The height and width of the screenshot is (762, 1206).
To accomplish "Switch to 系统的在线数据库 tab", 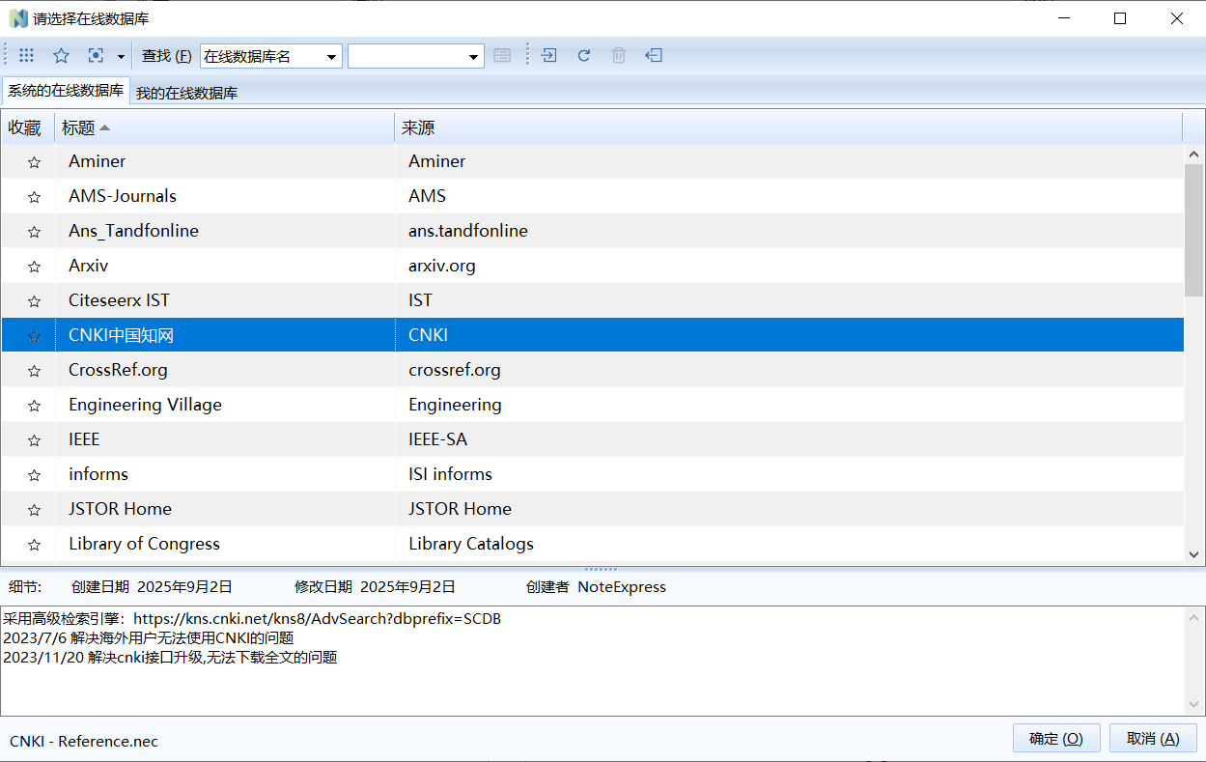I will tap(66, 91).
